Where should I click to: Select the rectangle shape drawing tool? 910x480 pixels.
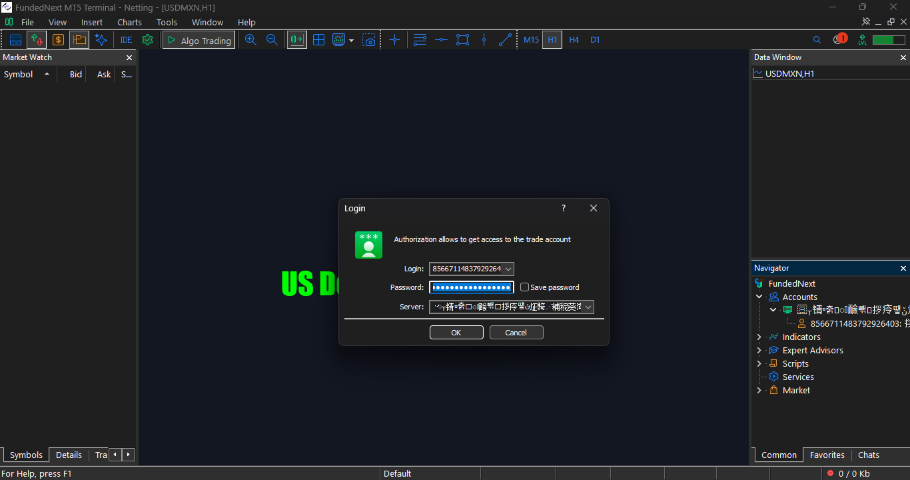click(462, 40)
